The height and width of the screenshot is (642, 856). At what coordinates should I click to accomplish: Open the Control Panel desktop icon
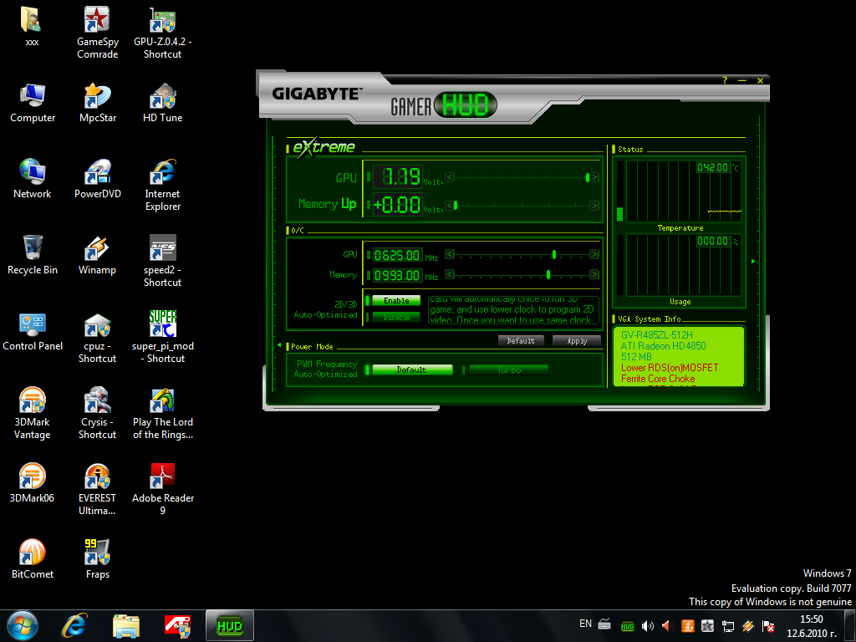(33, 331)
